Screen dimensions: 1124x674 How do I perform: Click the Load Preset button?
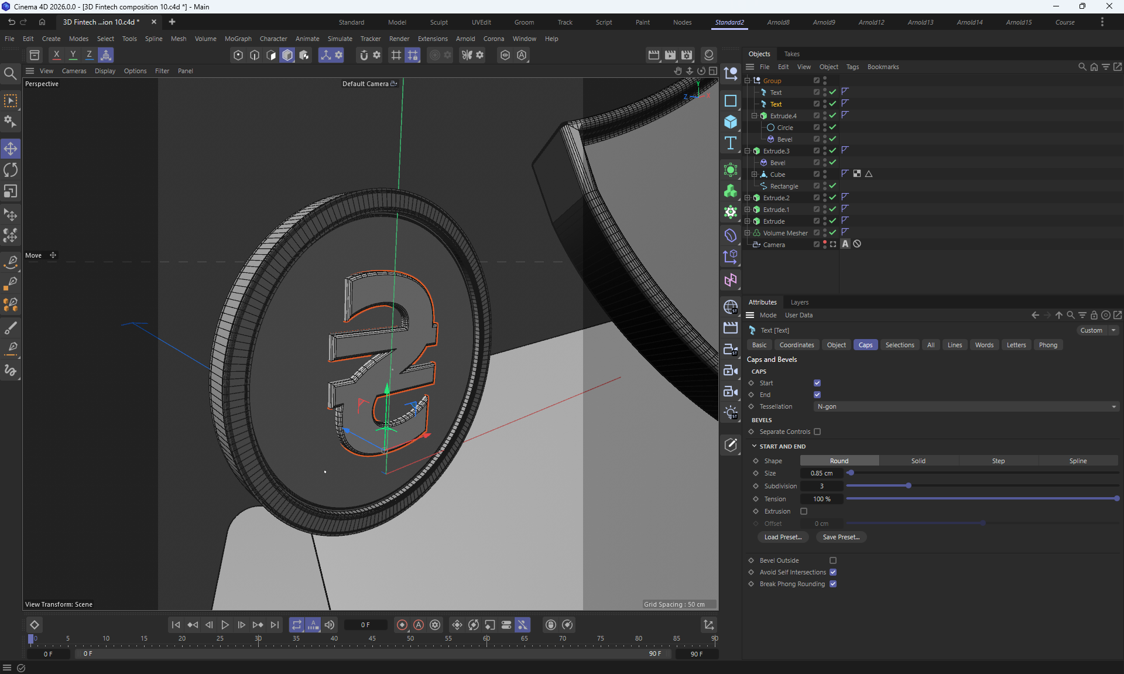coord(783,537)
